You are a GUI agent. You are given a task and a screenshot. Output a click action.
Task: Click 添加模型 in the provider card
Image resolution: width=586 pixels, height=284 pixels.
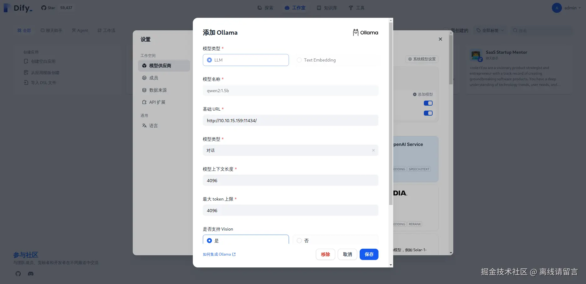point(423,94)
